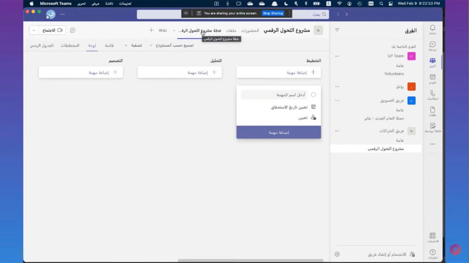This screenshot has width=469, height=263.
Task: Open the نافذة window menu
Action: (109, 4)
